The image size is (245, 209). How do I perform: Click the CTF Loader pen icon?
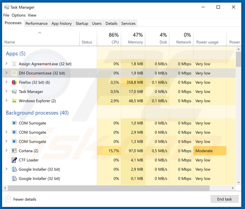pyautogui.click(x=14, y=160)
